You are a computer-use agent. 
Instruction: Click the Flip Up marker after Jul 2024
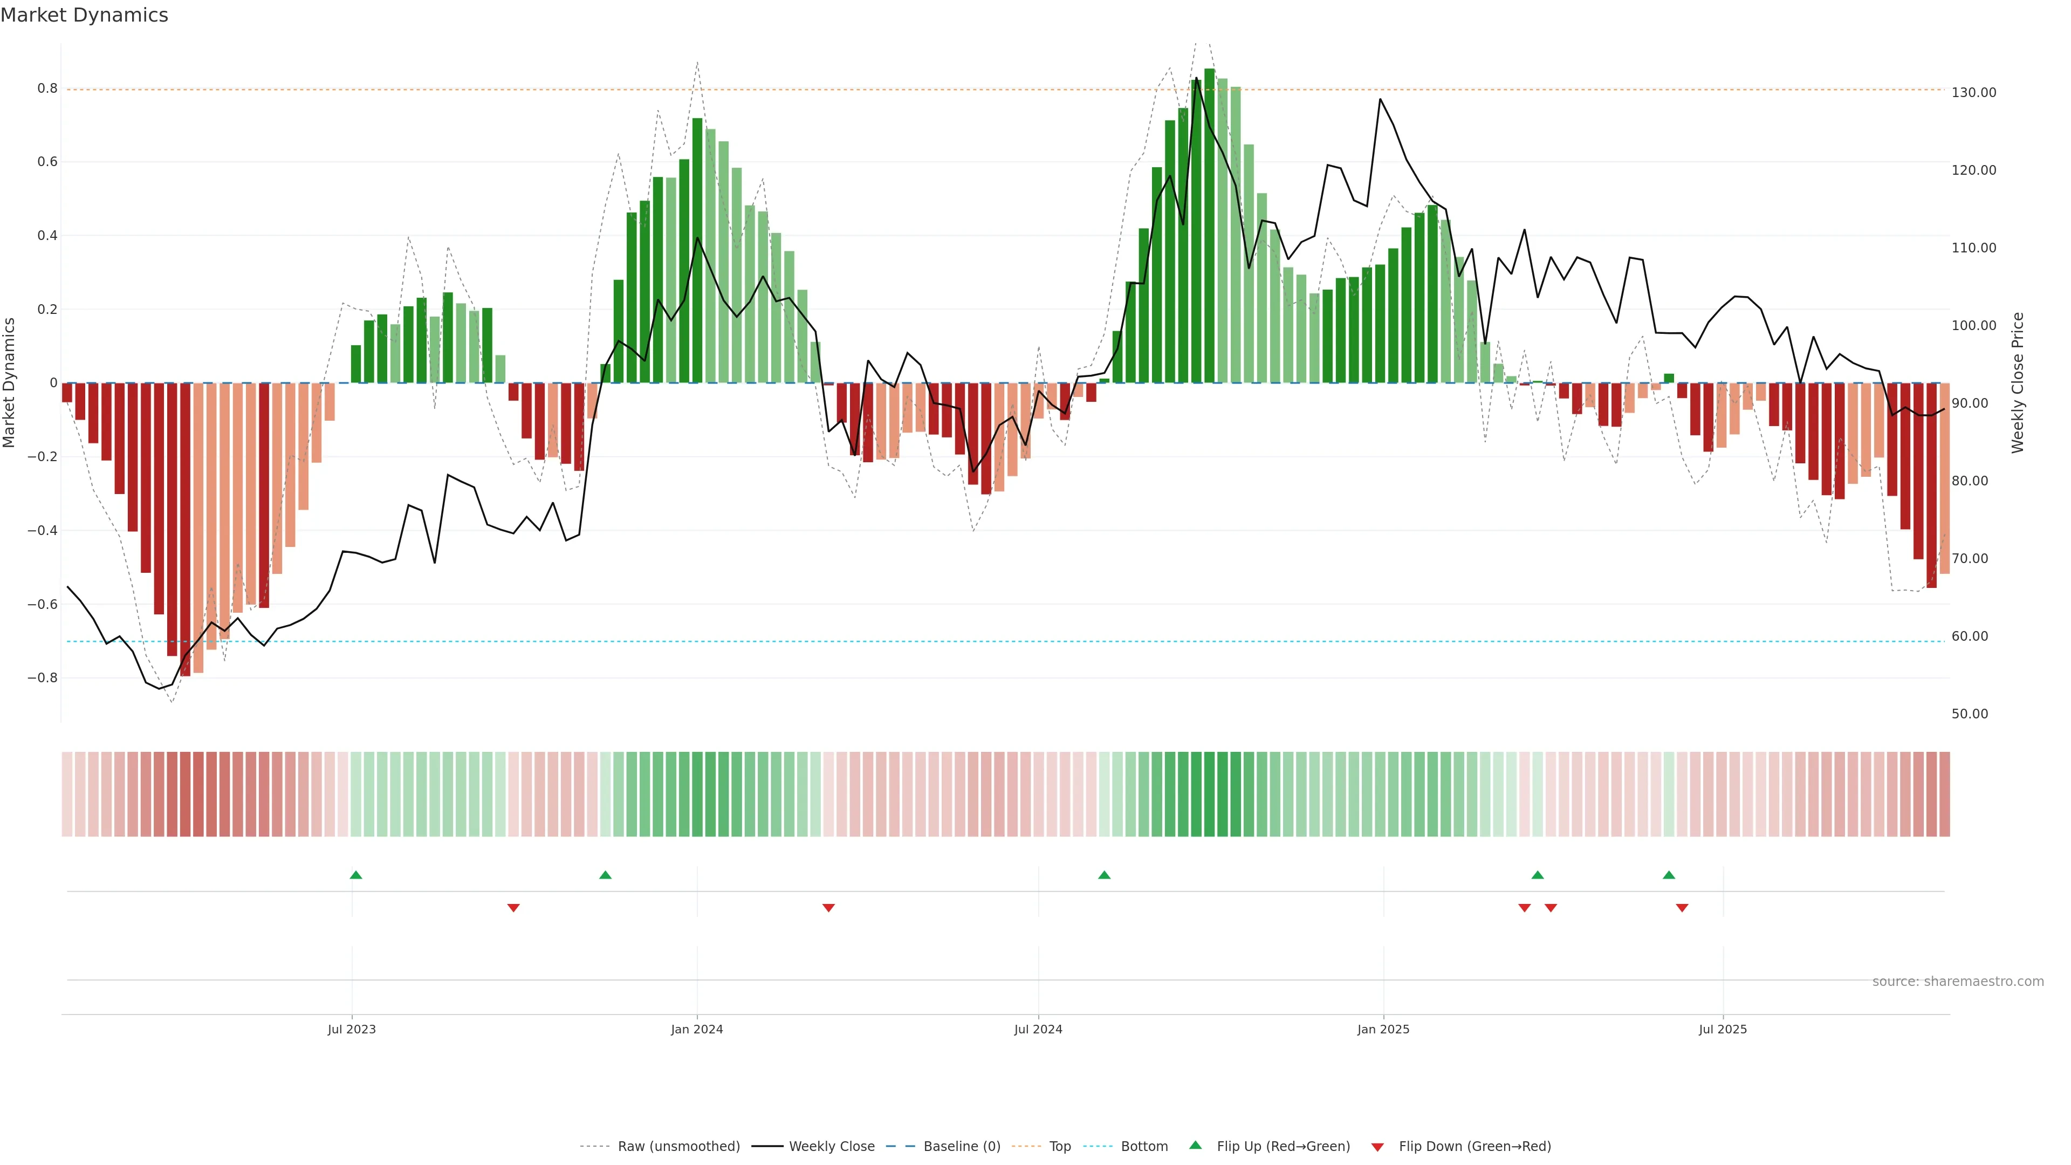1104,875
